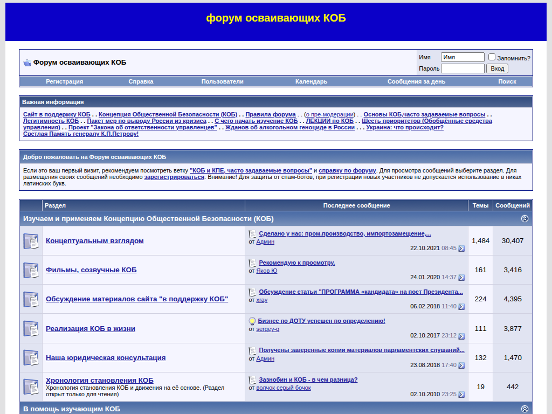Collapse the В помощь изучающим КОБ category
The width and height of the screenshot is (552, 414).
[x=525, y=409]
